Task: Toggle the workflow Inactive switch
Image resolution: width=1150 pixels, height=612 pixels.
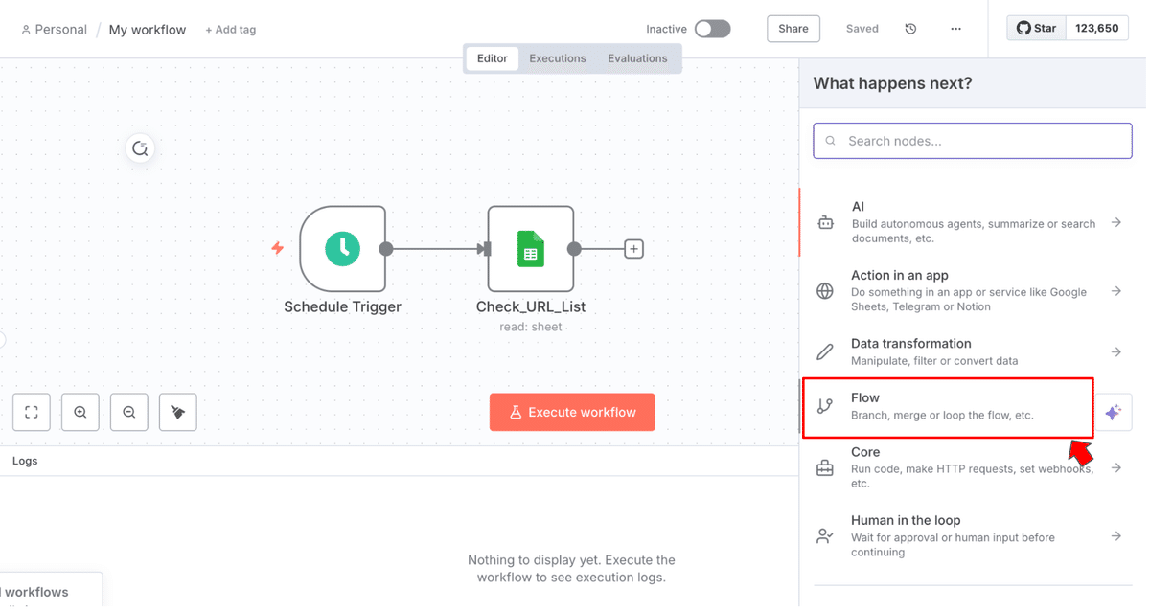Action: [x=712, y=29]
